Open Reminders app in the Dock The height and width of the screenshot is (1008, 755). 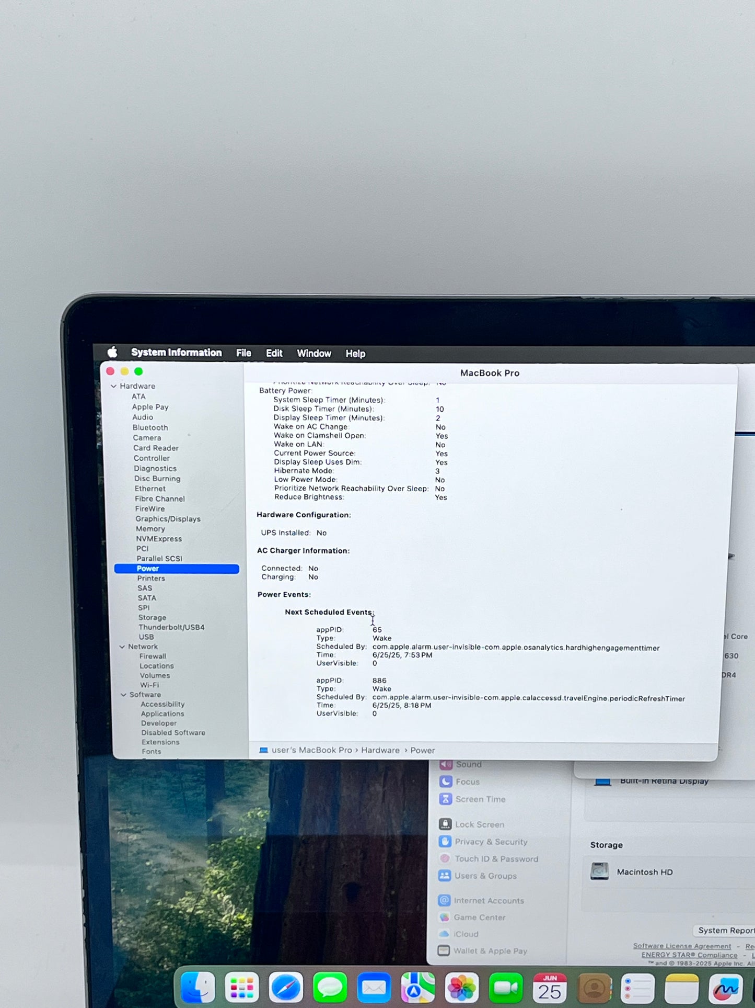638,988
